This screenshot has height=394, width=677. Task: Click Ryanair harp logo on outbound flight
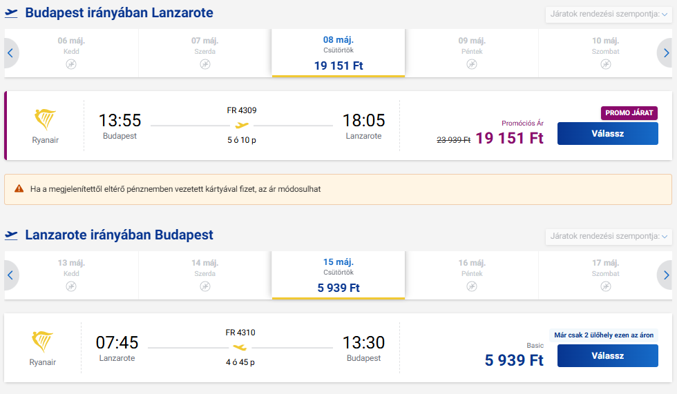45,119
